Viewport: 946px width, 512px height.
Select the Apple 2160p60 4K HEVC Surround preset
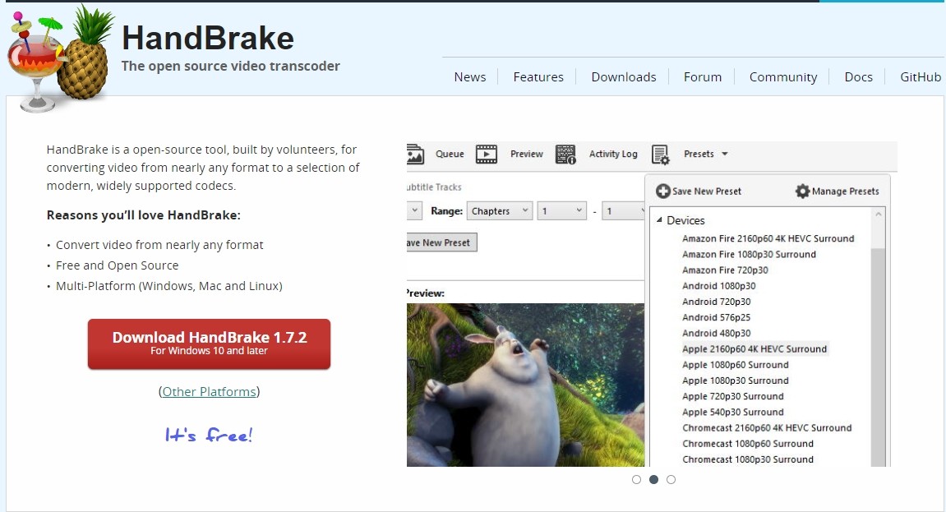(754, 348)
